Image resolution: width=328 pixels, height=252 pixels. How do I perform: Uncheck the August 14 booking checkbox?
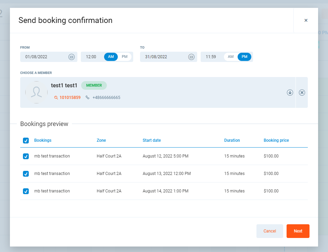pos(26,191)
